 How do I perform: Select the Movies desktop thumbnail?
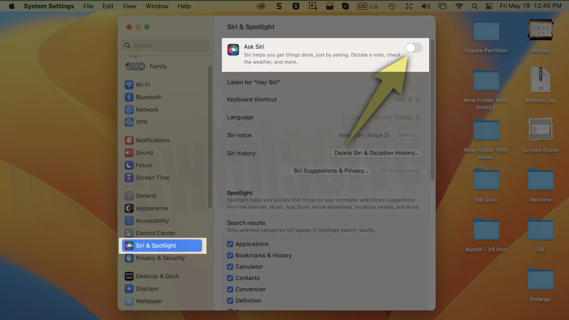540,36
